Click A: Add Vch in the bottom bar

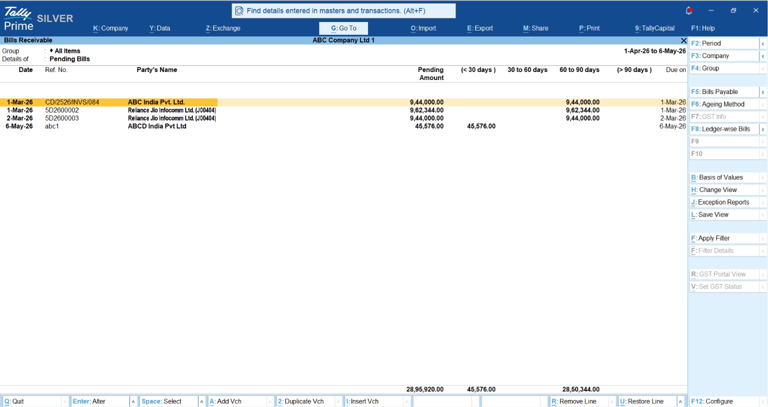click(237, 401)
